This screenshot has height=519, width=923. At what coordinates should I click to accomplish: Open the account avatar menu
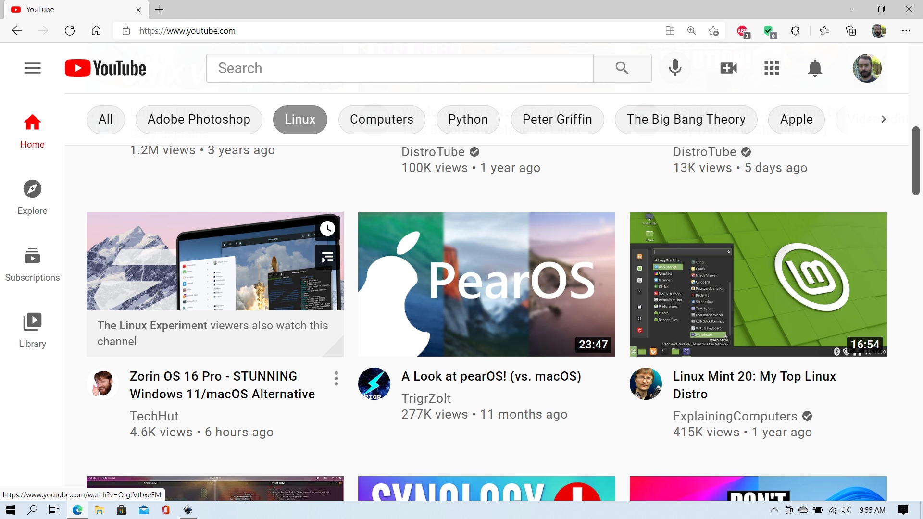click(x=866, y=68)
